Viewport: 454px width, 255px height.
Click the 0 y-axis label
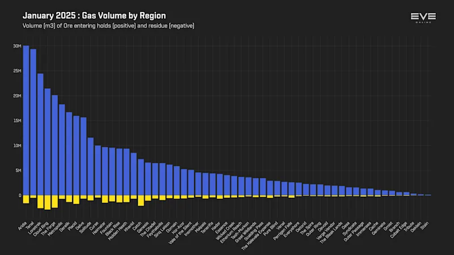coord(20,195)
